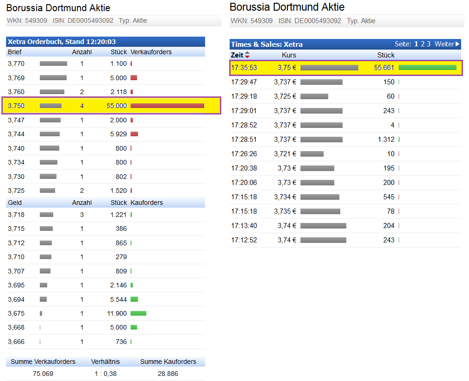Select the trade time '17:20:06'
Image resolution: width=469 pixels, height=381 pixels.
coord(244,183)
